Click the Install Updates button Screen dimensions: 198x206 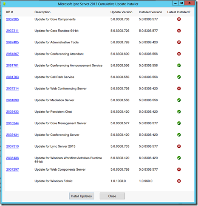tap(82, 196)
